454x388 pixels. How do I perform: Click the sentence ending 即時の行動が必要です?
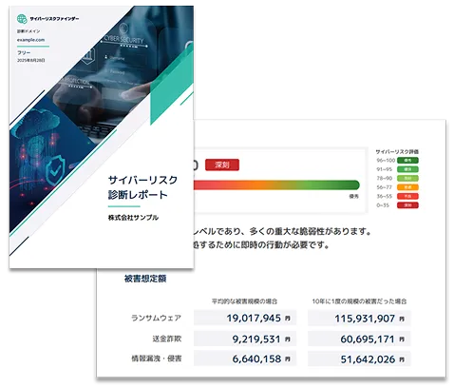[x=261, y=244]
